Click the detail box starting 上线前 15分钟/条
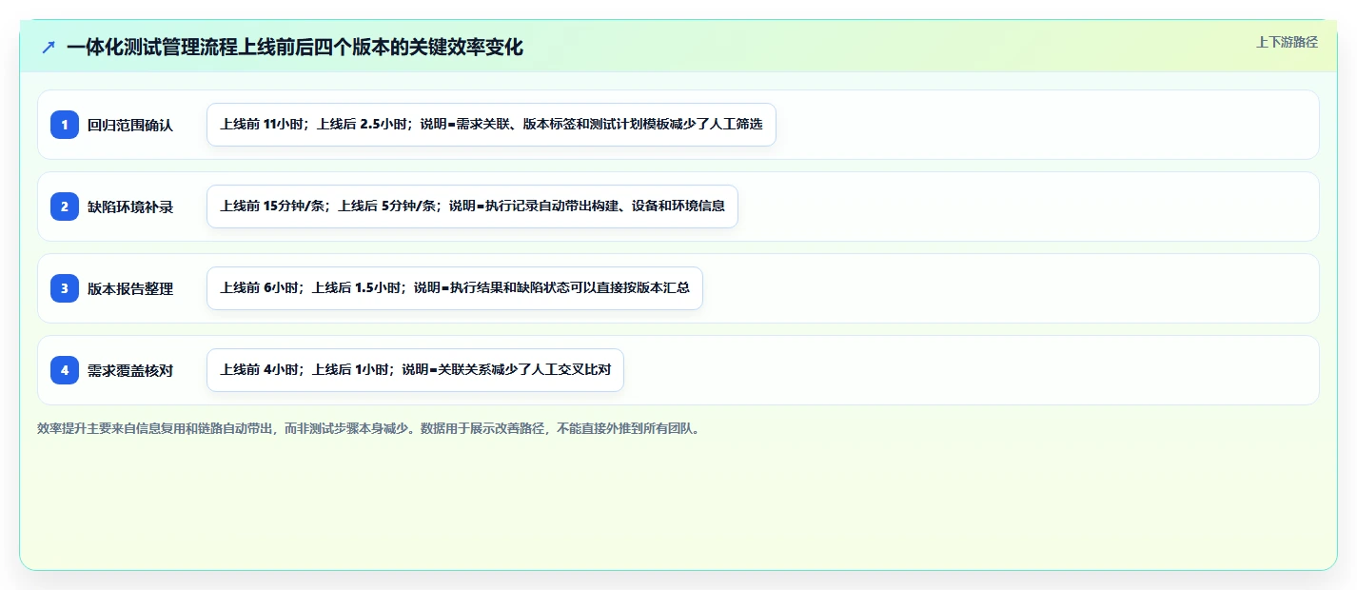 [x=472, y=206]
